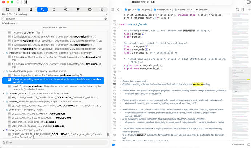Click the yellow highlighted occlusion match in editor
251x148 pixels.
point(198,84)
